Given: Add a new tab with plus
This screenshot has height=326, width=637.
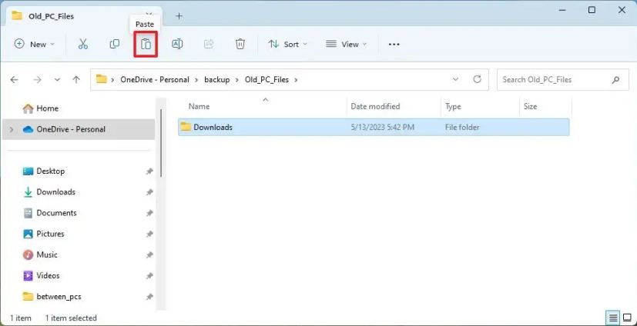Looking at the screenshot, I should [x=179, y=16].
